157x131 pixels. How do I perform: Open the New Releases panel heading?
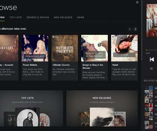coord(102,98)
